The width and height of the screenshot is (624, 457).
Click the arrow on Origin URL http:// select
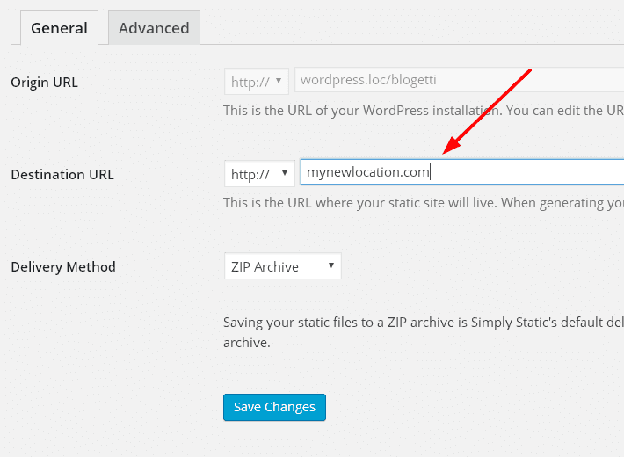[279, 82]
